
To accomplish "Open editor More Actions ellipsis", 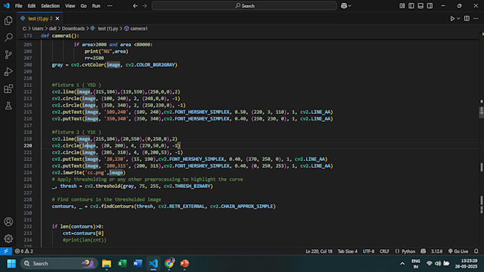I will (476, 19).
